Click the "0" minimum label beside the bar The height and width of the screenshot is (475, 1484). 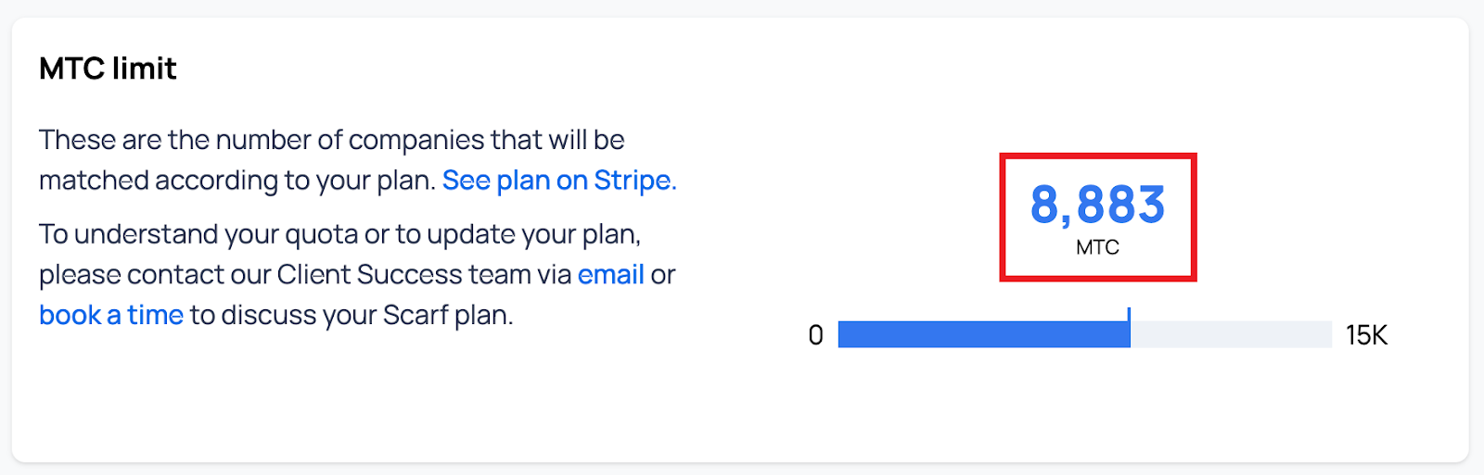815,335
